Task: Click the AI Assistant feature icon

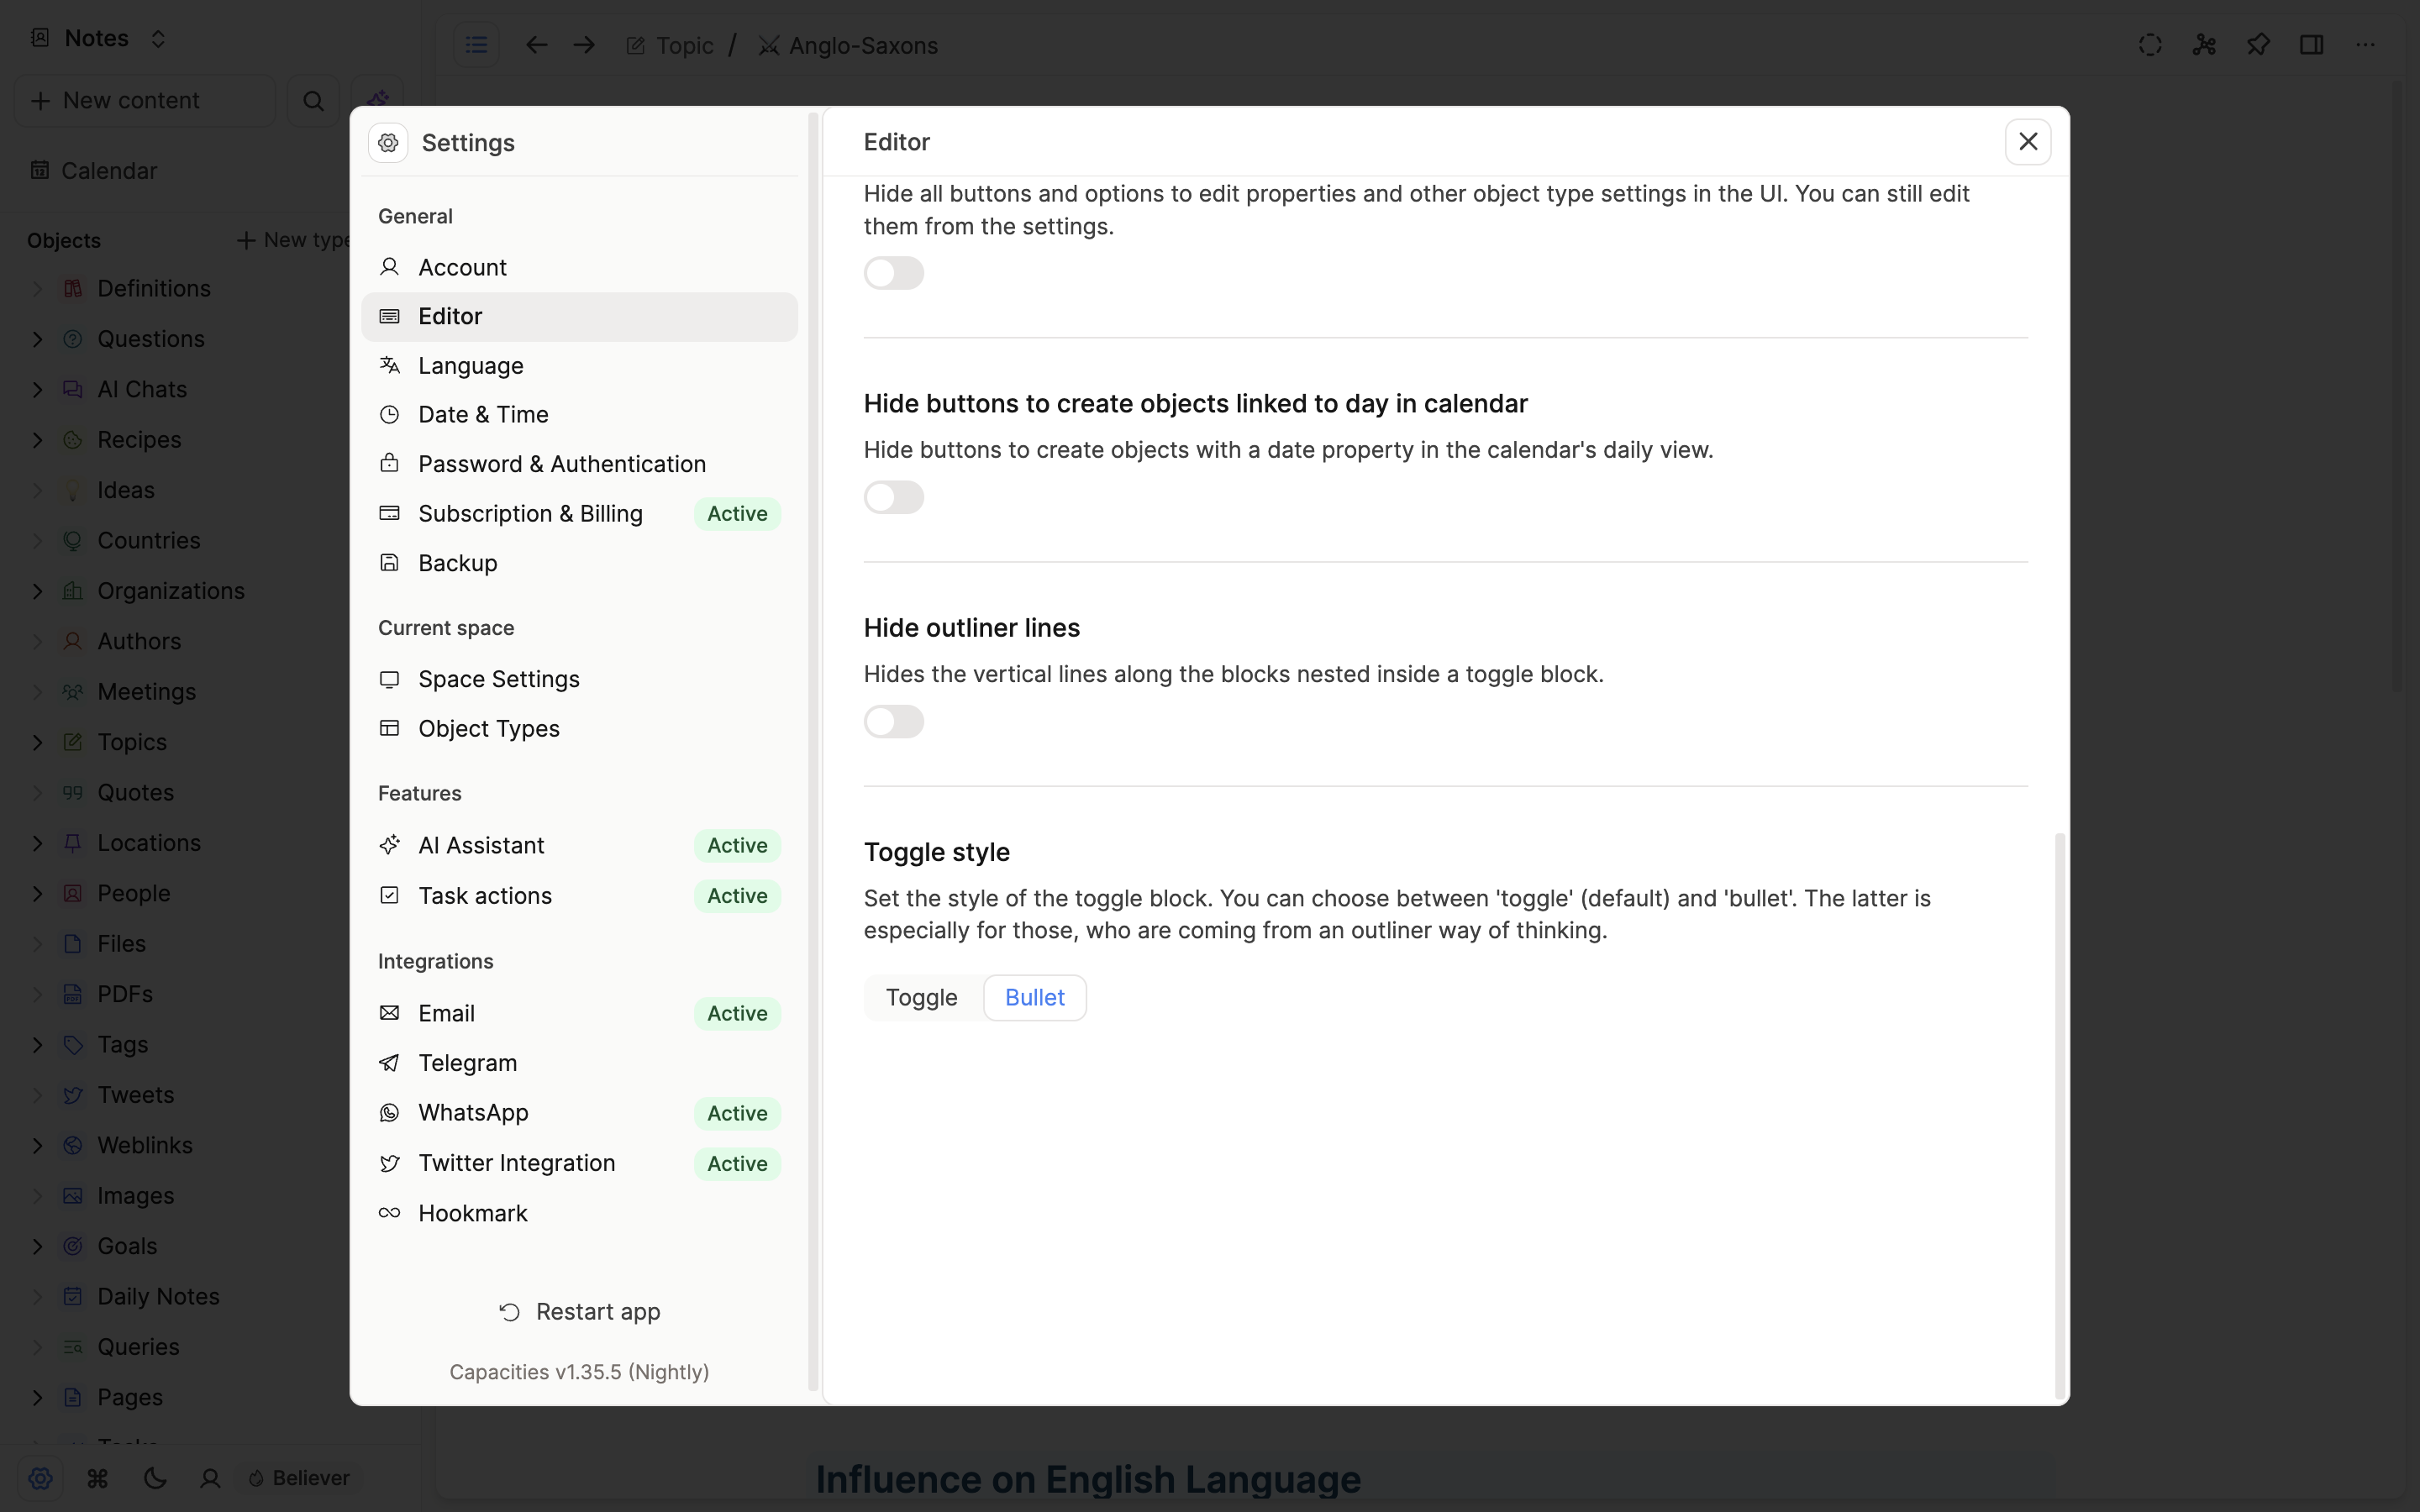Action: click(x=388, y=843)
